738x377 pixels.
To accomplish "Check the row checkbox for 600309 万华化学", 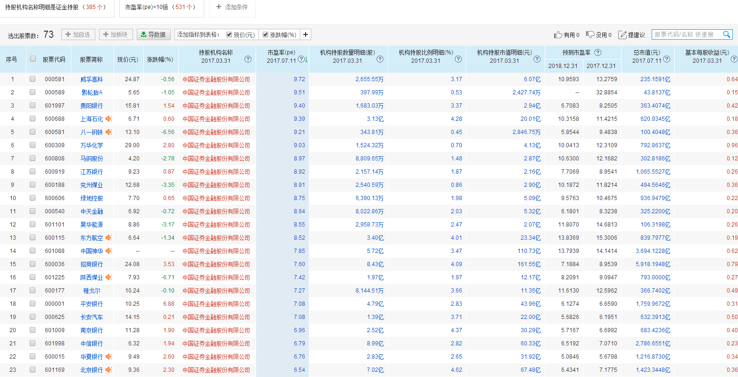I will (33, 145).
